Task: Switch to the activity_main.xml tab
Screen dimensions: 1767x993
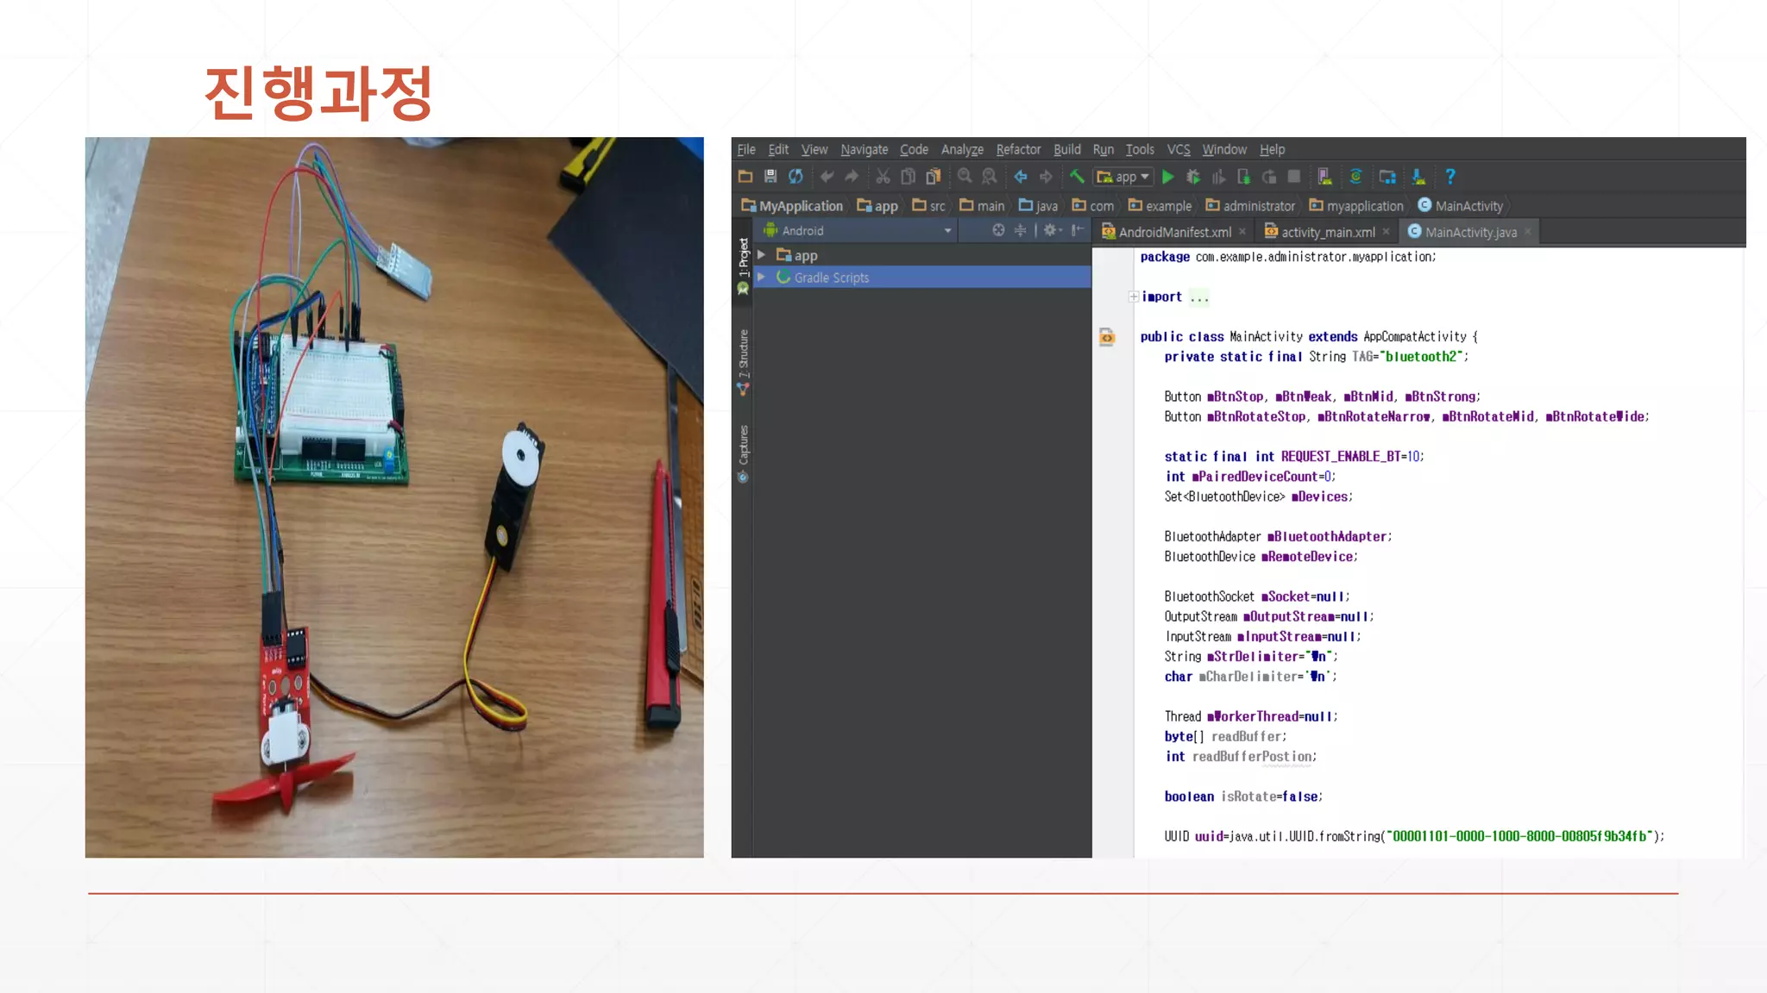Action: click(1327, 232)
